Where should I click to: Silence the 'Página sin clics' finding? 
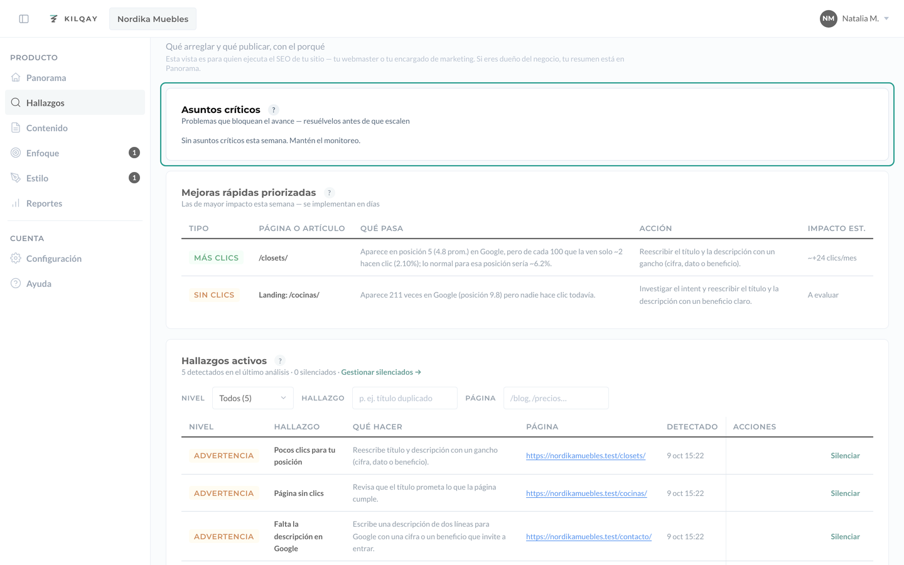click(845, 493)
